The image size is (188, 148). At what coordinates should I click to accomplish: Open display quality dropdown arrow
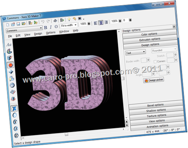click(84, 19)
